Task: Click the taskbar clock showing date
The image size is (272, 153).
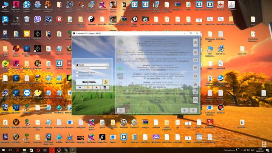Action: [x=260, y=150]
